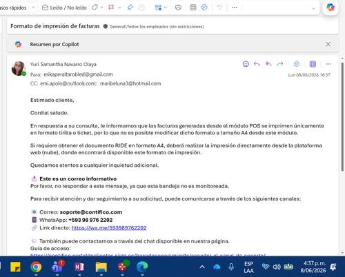Expand the move-to dropdown chevron
345x277 pixels.
coord(166,8)
